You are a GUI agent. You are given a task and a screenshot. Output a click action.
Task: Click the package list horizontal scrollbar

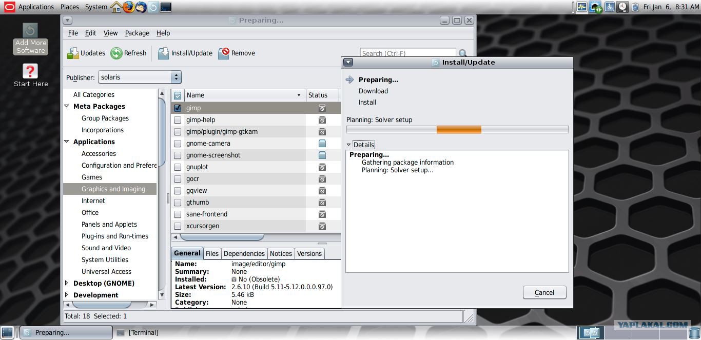(x=222, y=237)
